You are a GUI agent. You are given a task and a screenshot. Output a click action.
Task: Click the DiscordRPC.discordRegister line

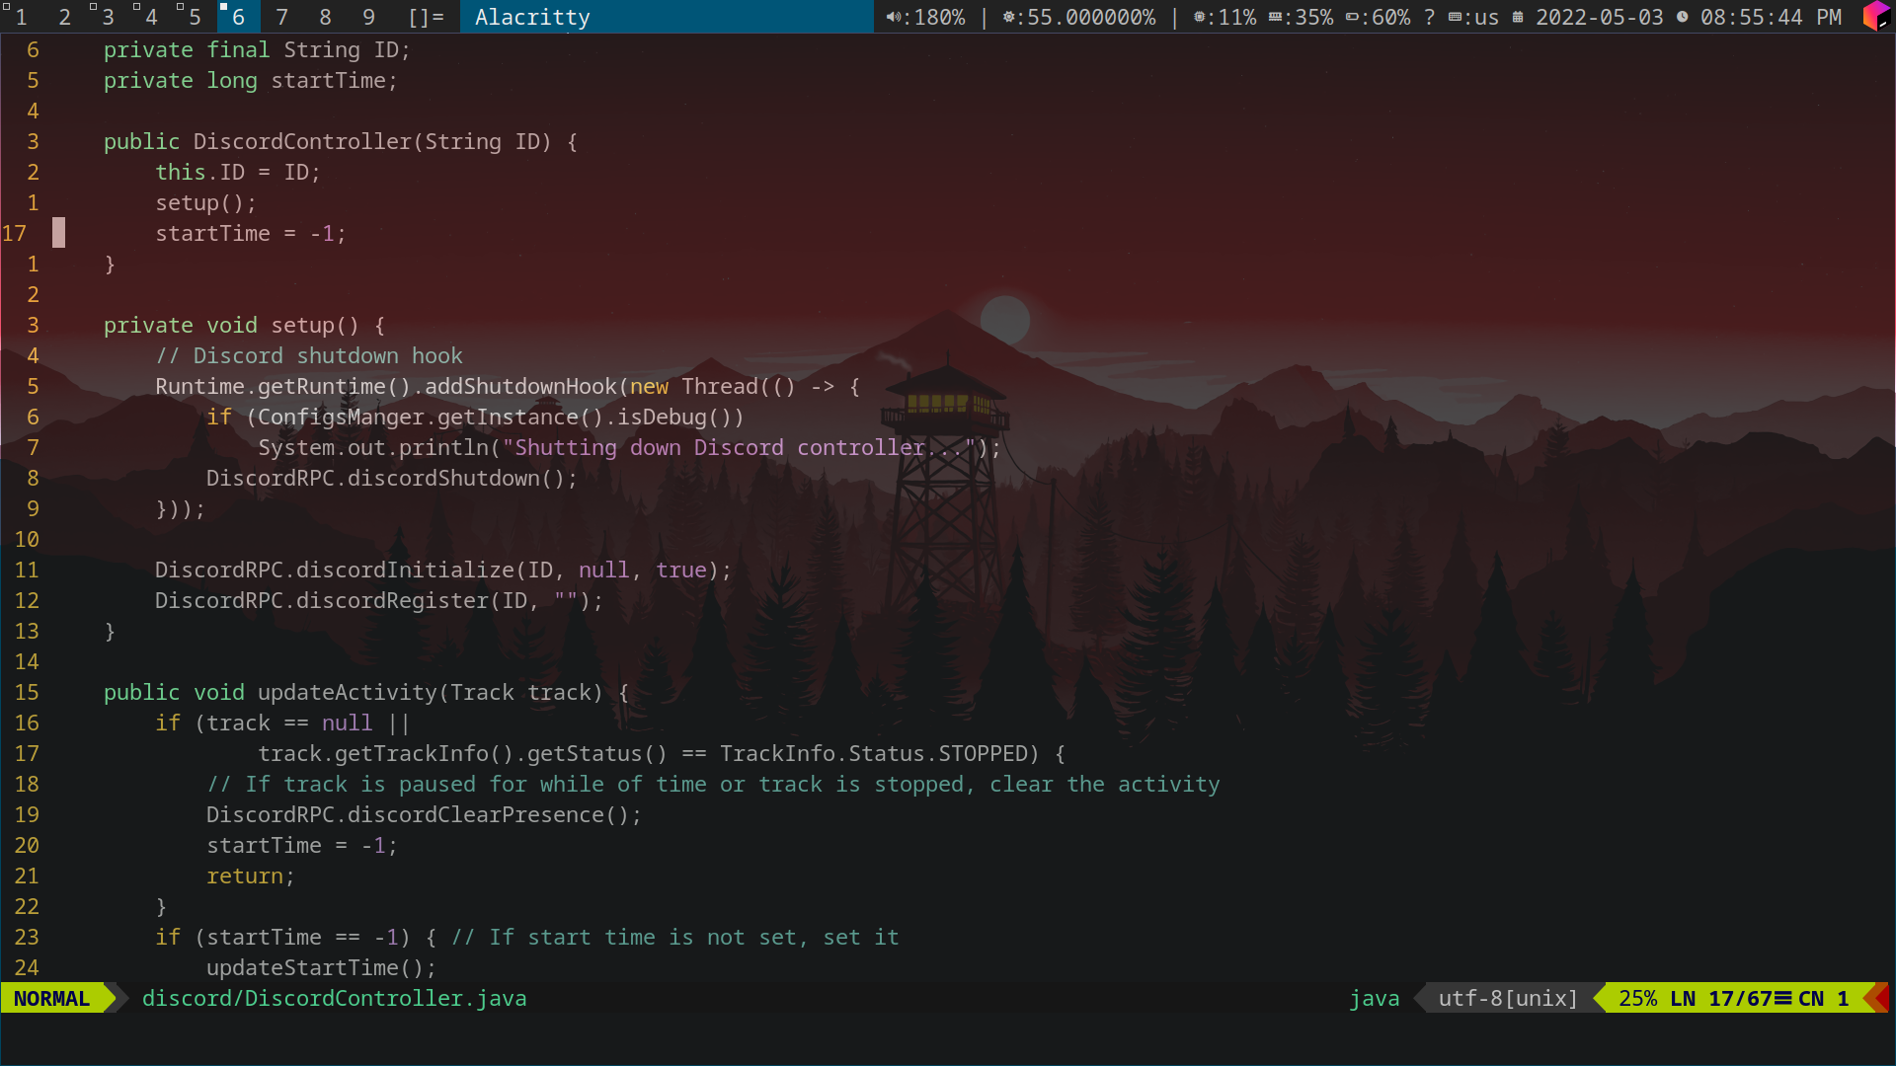coord(379,600)
